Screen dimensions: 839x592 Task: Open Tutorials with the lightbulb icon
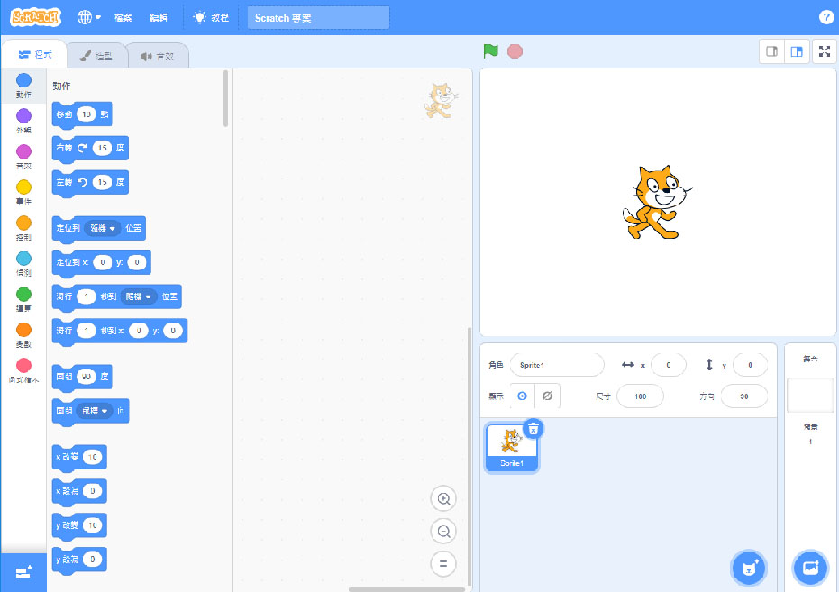pos(210,18)
